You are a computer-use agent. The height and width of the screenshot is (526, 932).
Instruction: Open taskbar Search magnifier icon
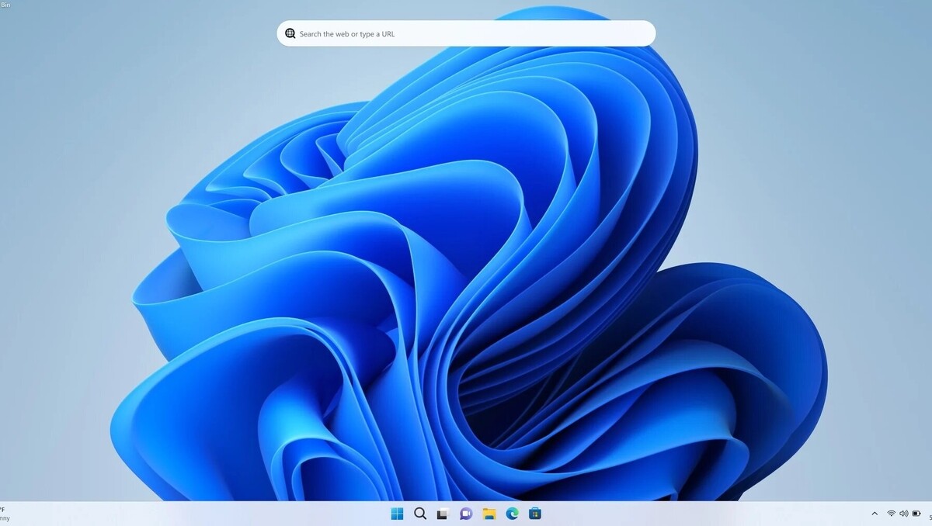tap(420, 514)
